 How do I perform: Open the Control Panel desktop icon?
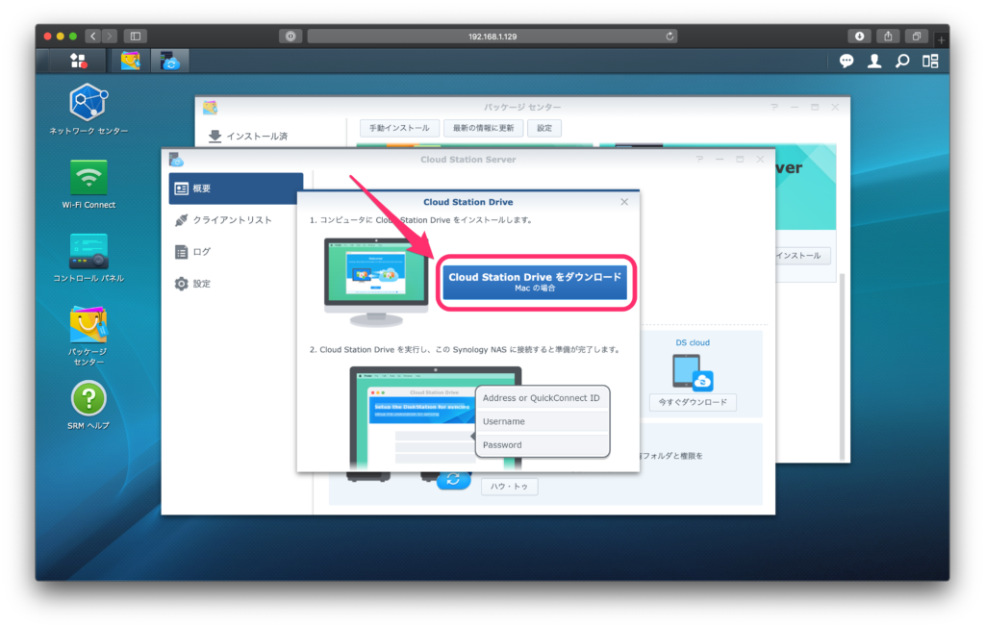[88, 252]
